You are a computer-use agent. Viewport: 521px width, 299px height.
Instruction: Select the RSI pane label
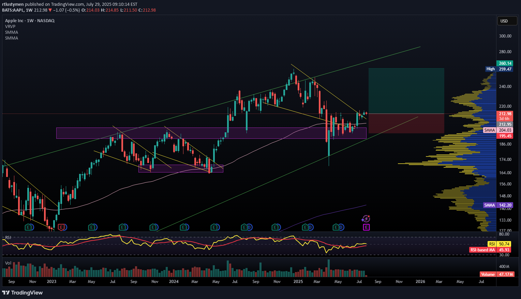(x=8, y=237)
